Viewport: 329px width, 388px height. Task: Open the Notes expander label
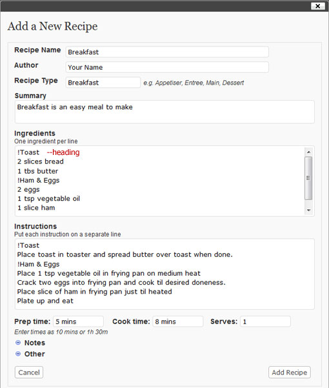point(35,343)
